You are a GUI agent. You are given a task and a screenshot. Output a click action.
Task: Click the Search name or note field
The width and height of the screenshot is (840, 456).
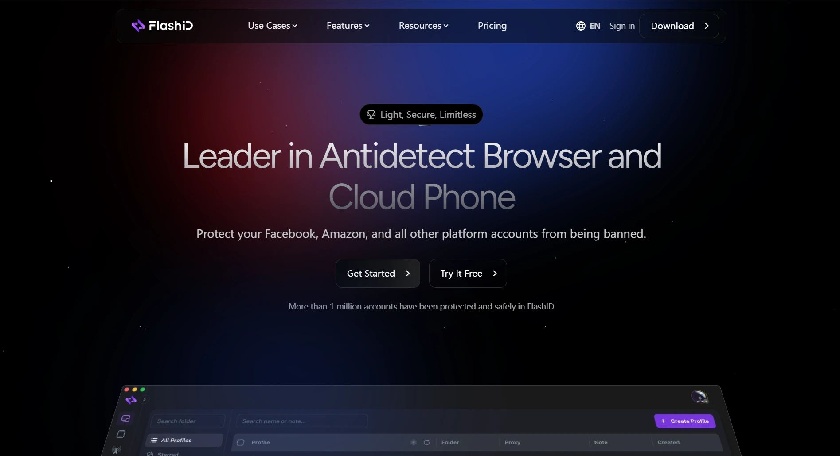302,421
